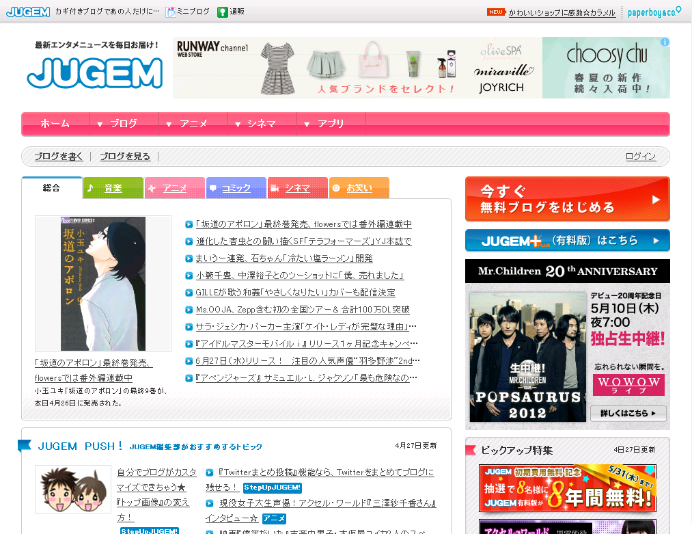This screenshot has height=534, width=692.
Task: Open the ブログを書く link
Action: click(59, 157)
